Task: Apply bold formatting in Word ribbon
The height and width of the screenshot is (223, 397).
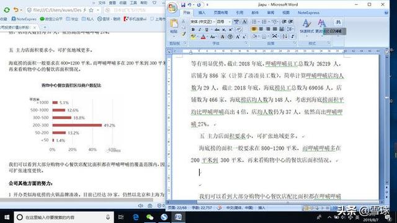Action: 193,30
